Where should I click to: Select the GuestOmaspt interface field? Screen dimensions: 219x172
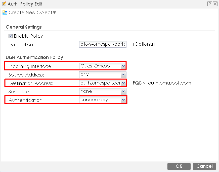[x=100, y=66]
